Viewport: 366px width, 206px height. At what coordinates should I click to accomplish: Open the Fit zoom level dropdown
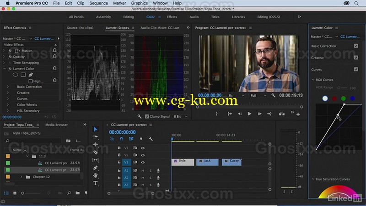236,95
